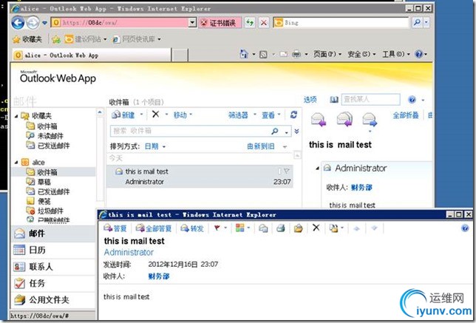Open 页面(P) menu in IE command bar
This screenshot has width=476, height=323.
tap(327, 54)
